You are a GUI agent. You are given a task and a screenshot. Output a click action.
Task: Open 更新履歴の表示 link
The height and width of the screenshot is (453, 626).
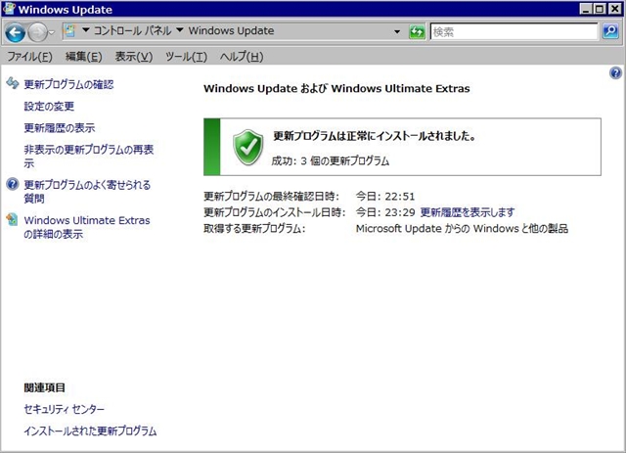tap(60, 128)
